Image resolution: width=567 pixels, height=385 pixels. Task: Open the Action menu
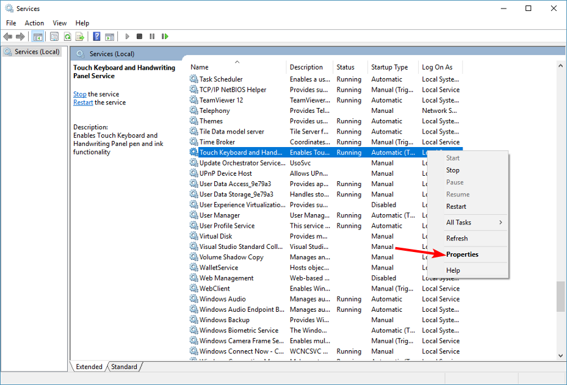(34, 23)
